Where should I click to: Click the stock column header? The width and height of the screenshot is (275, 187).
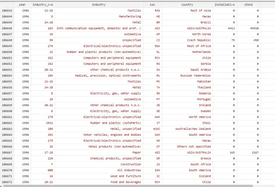[248, 4]
